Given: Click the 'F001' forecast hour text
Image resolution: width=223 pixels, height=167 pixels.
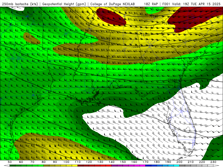Looking at the screenshot, I should coord(166,4).
